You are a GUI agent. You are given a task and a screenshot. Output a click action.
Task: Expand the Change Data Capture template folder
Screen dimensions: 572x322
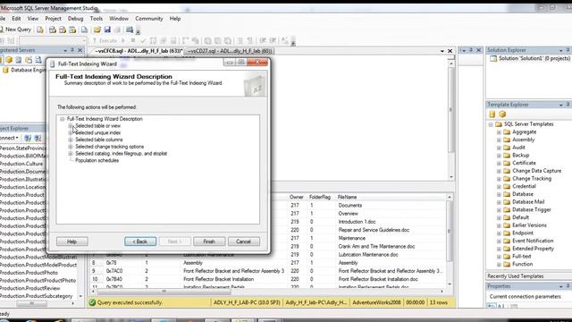499,171
